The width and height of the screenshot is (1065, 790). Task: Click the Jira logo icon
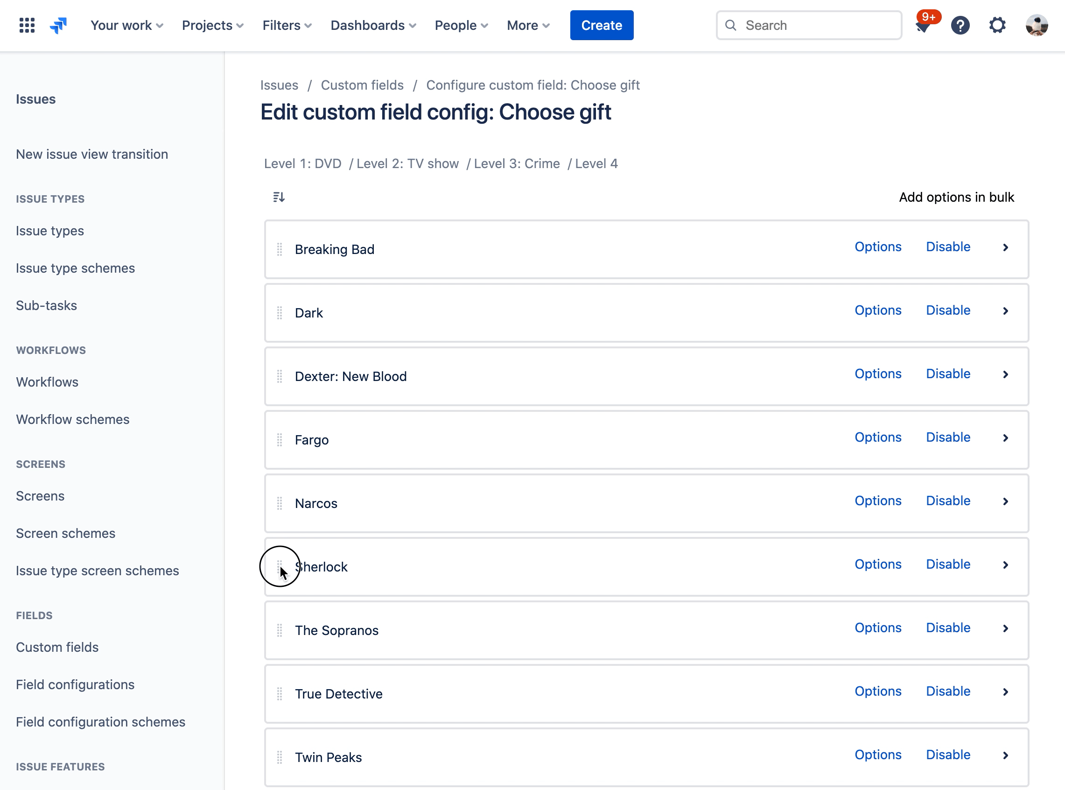point(58,25)
